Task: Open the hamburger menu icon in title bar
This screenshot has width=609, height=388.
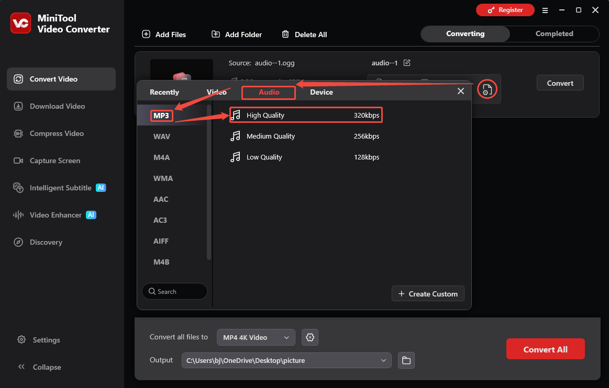Action: point(545,10)
